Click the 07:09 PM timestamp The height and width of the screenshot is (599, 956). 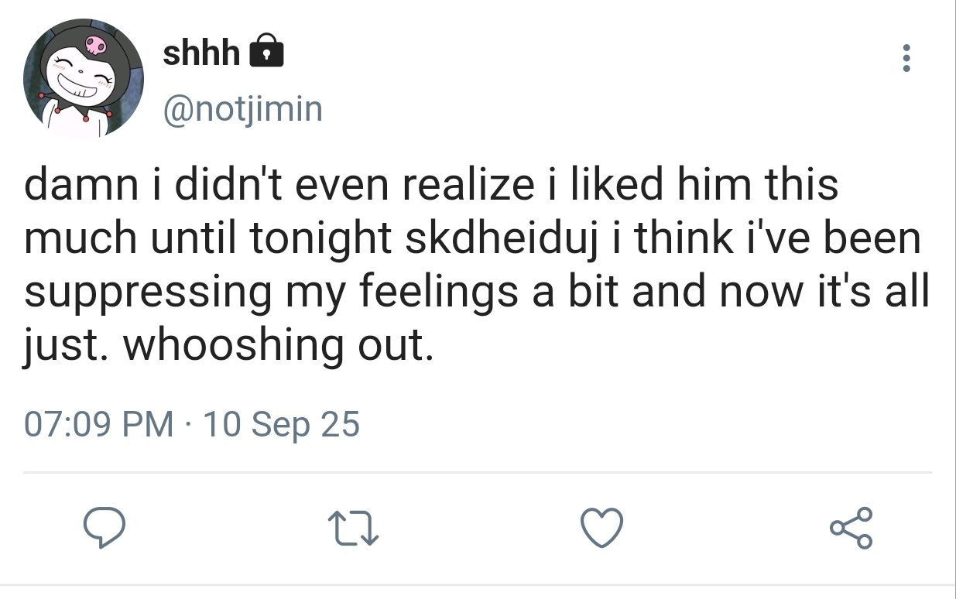point(99,424)
